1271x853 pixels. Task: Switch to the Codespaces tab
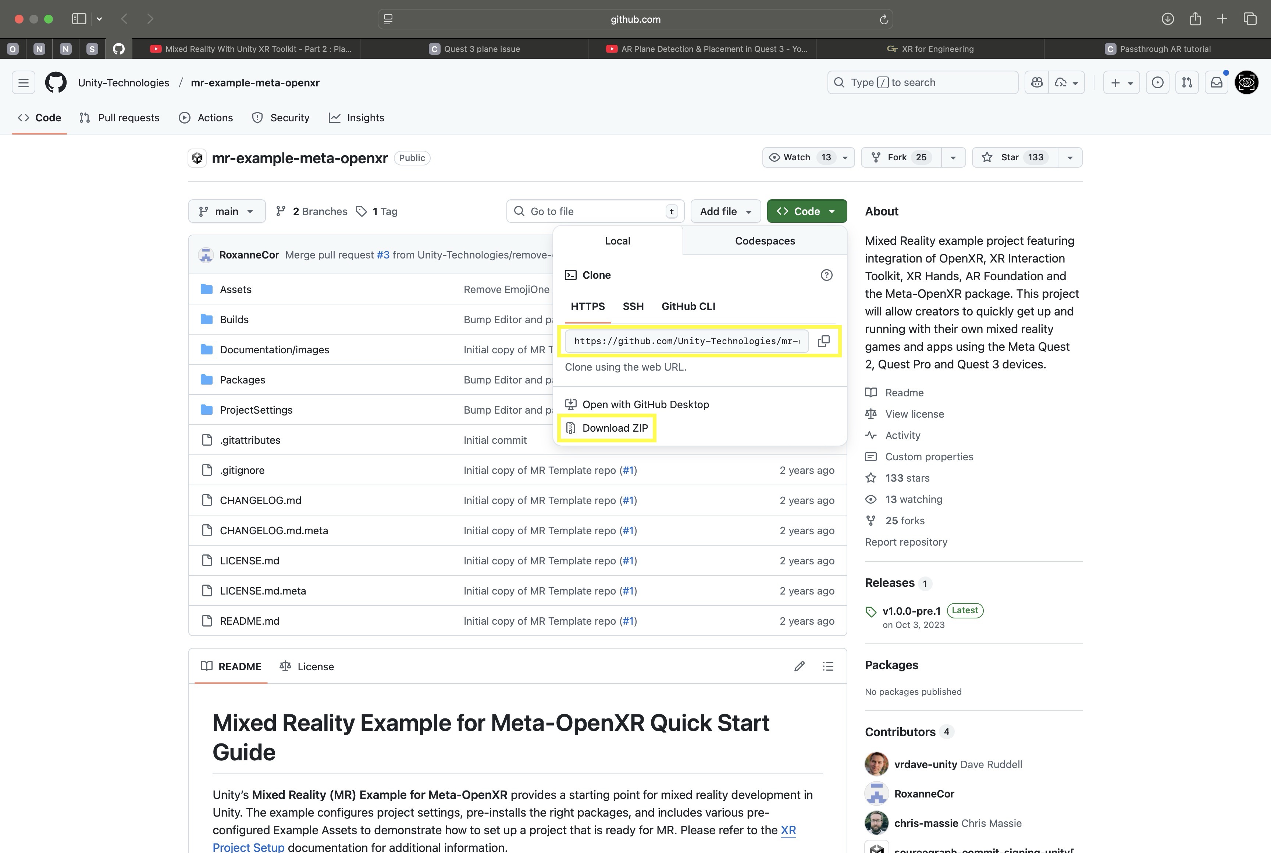(765, 241)
